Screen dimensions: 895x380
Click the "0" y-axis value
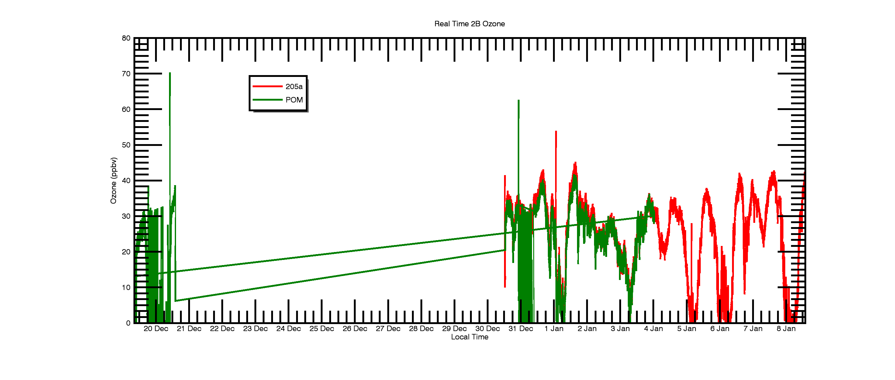[128, 323]
